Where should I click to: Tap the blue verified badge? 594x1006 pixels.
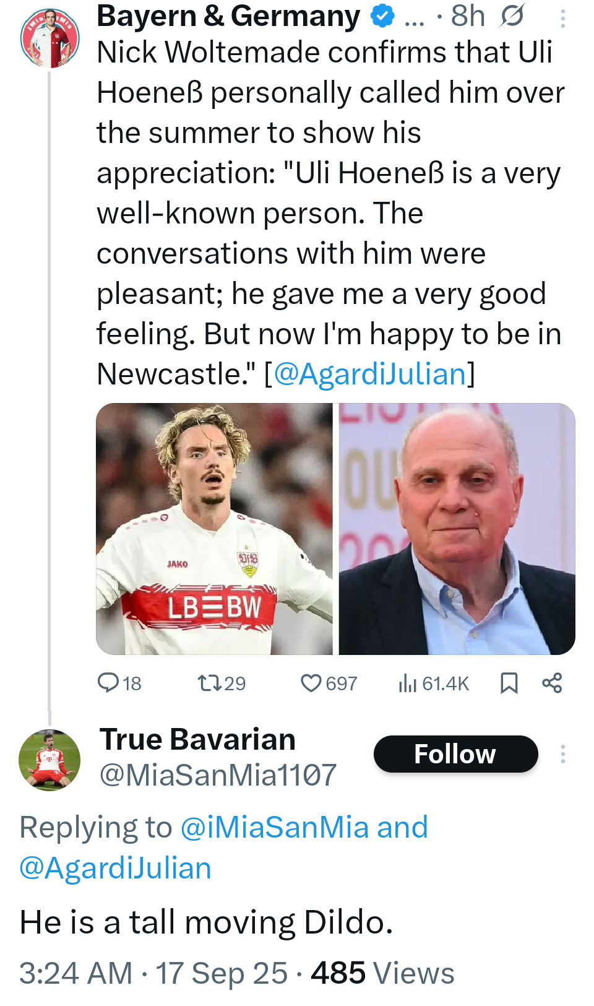click(382, 16)
